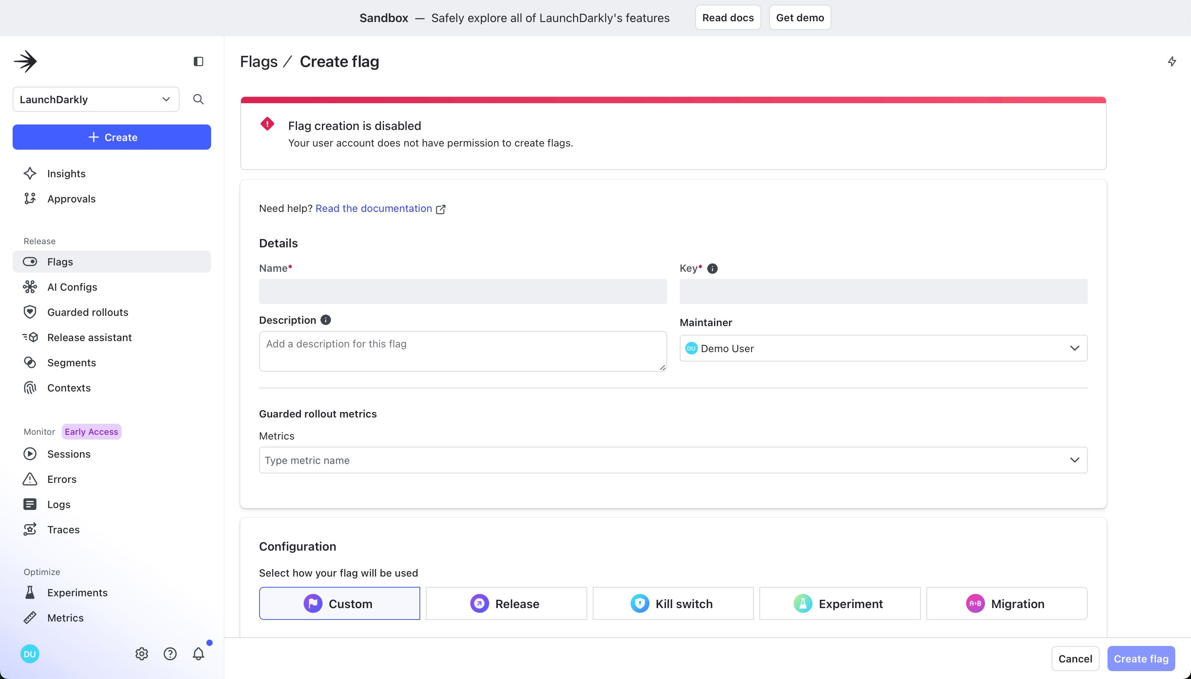The width and height of the screenshot is (1191, 679).
Task: Select the Release flag type
Action: (506, 603)
